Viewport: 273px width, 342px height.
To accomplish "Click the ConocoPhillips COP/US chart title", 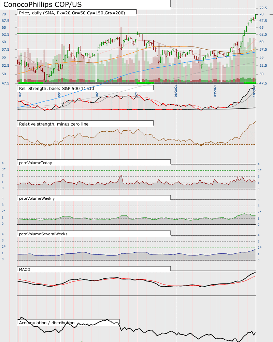I will (42, 4).
